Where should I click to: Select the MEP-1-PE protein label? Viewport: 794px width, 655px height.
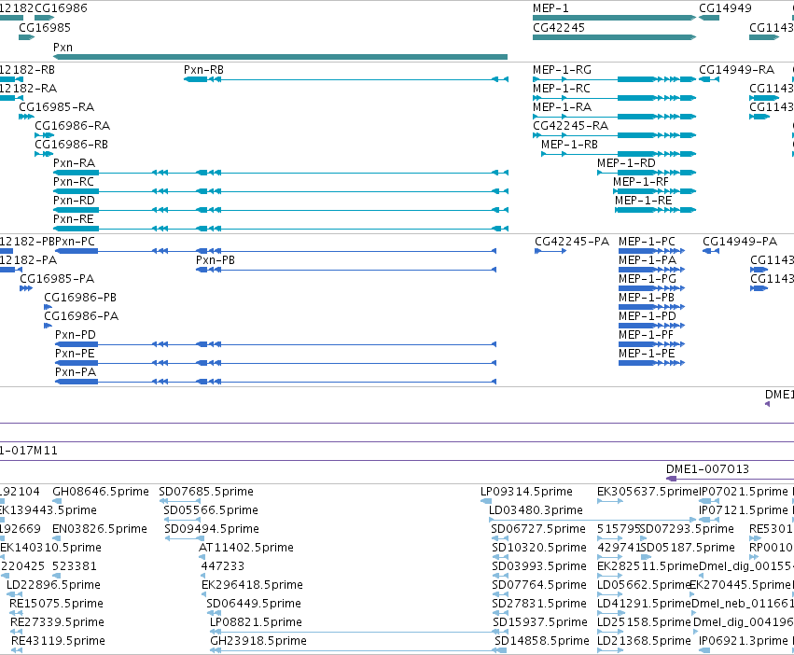point(648,354)
